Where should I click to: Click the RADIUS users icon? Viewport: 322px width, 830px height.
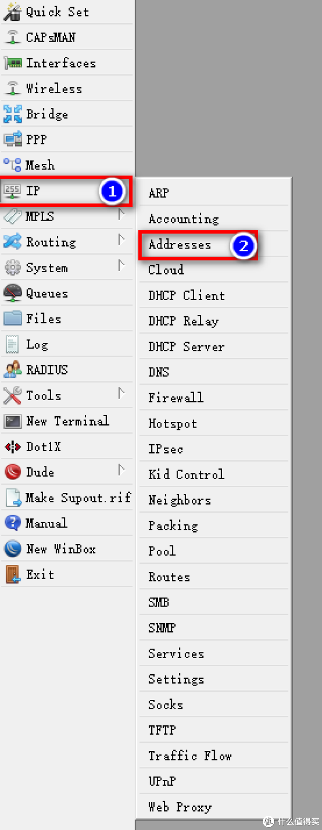[12, 370]
